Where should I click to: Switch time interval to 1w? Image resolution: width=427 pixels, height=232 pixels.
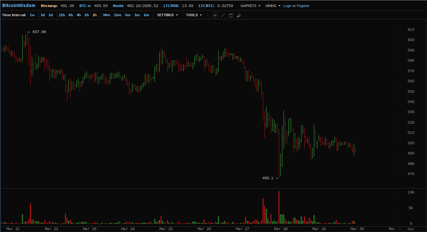[32, 15]
